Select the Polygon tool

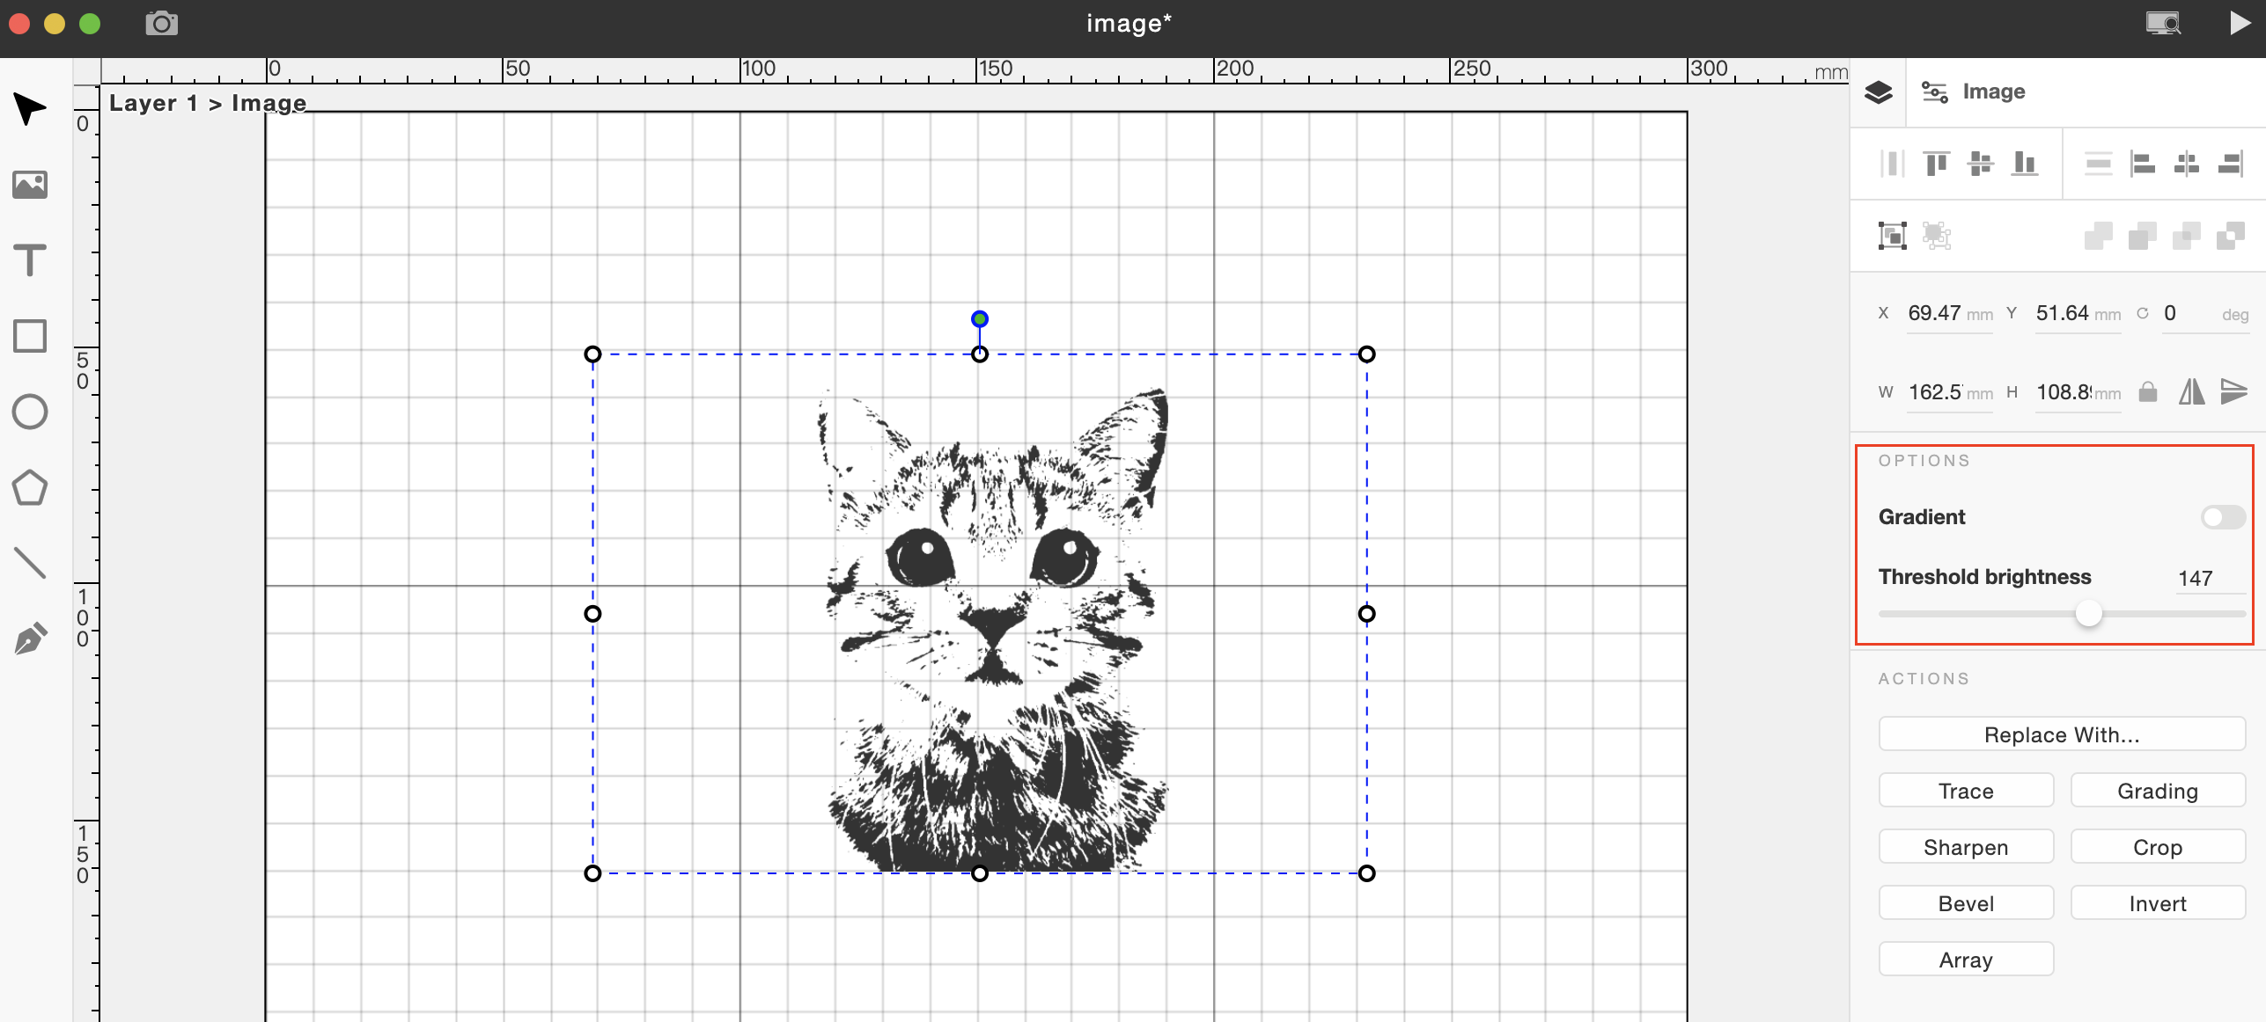click(30, 487)
